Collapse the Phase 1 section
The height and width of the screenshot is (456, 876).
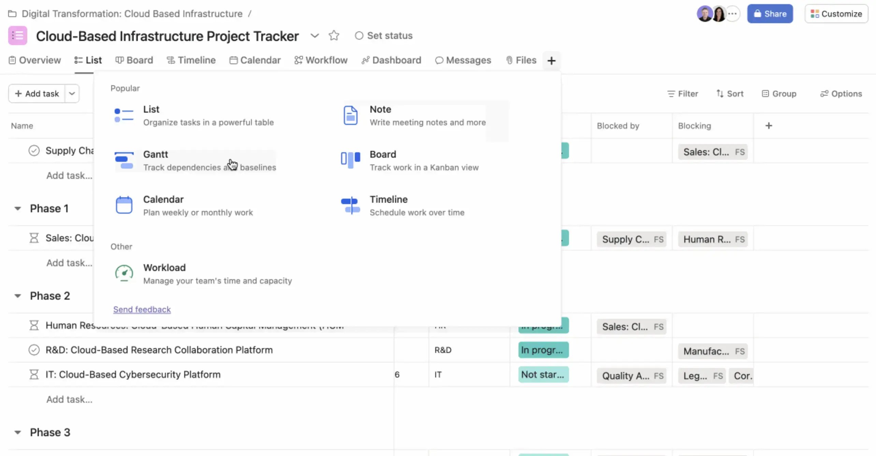click(x=18, y=209)
